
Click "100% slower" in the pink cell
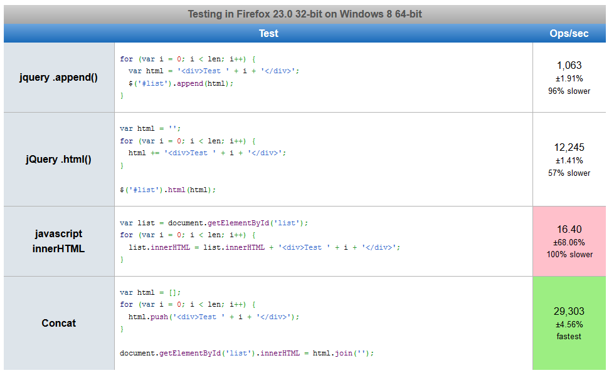pos(569,254)
